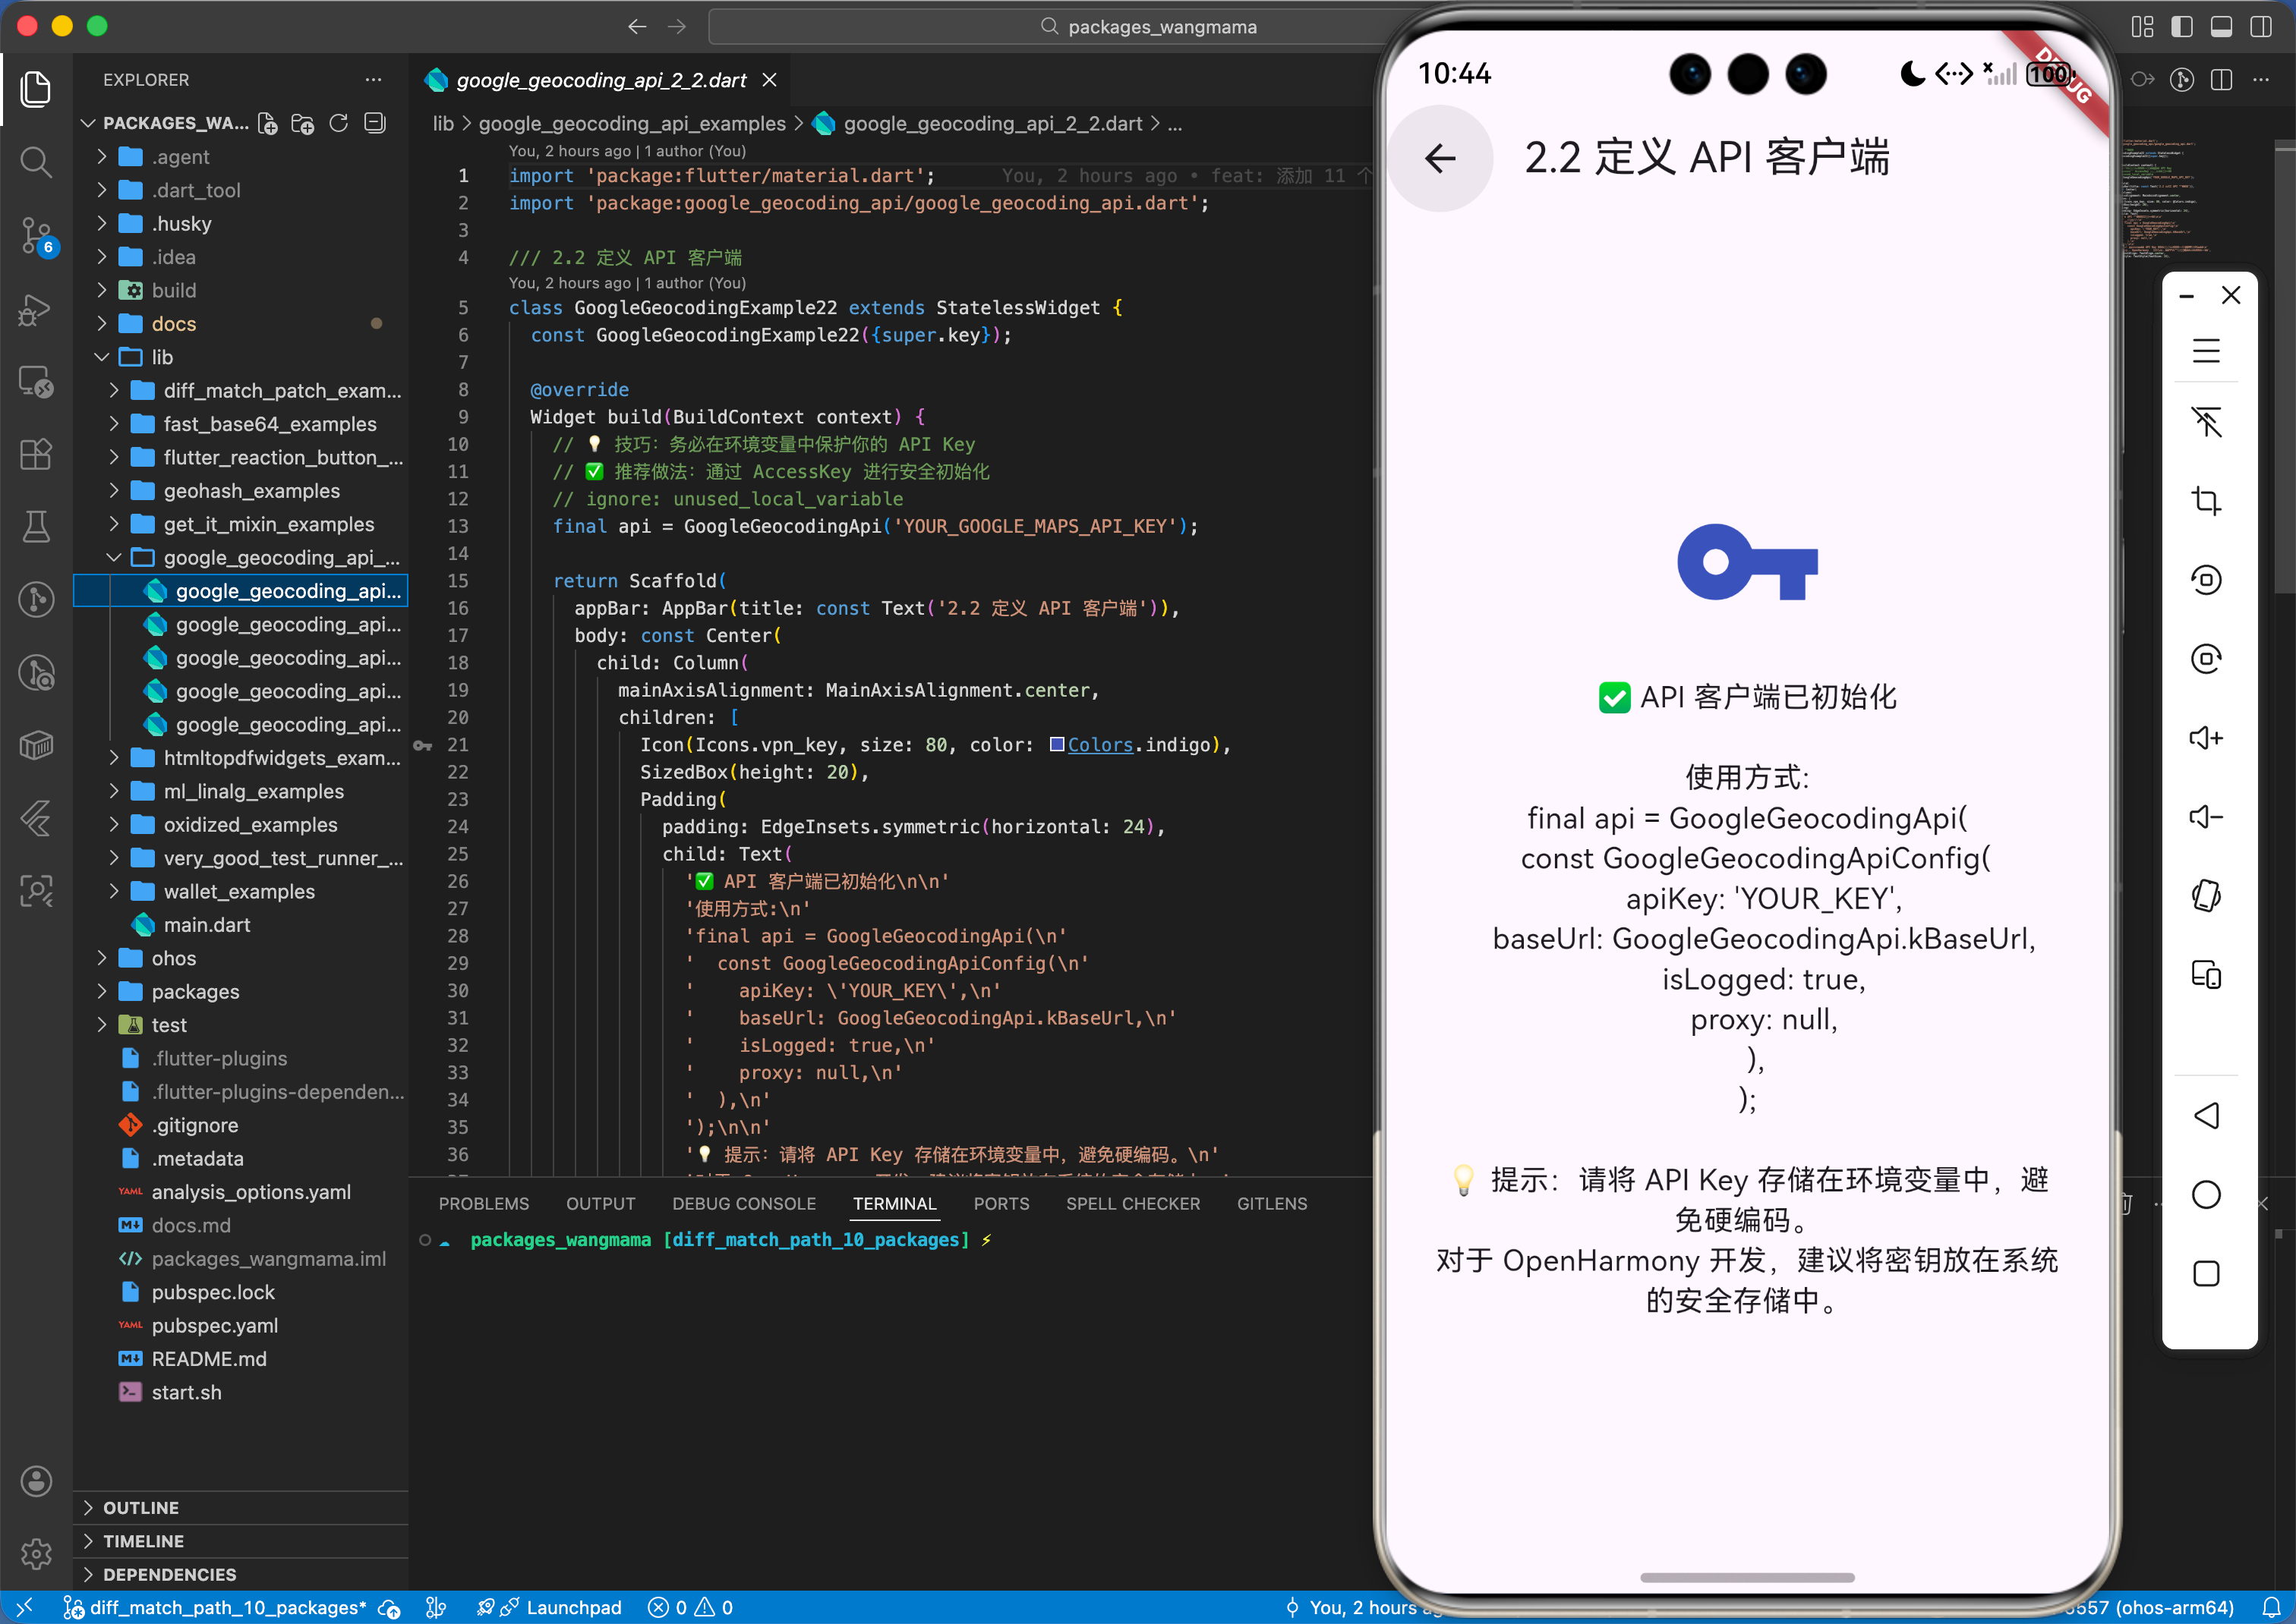
Task: Click the Launchpad status bar button
Action: pyautogui.click(x=572, y=1607)
